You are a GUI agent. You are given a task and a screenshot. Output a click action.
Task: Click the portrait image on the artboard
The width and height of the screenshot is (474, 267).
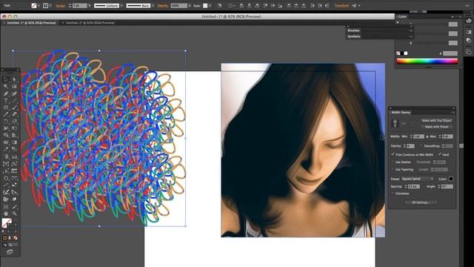[303, 150]
